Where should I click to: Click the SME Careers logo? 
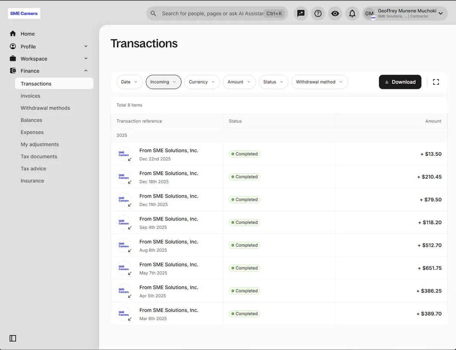24,14
